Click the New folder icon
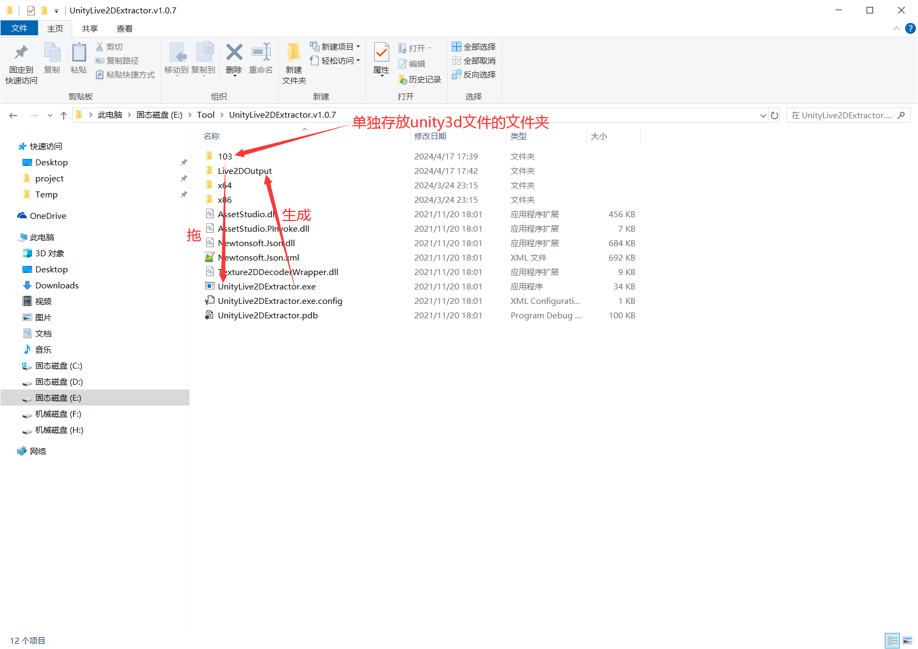The height and width of the screenshot is (649, 918). (x=293, y=52)
